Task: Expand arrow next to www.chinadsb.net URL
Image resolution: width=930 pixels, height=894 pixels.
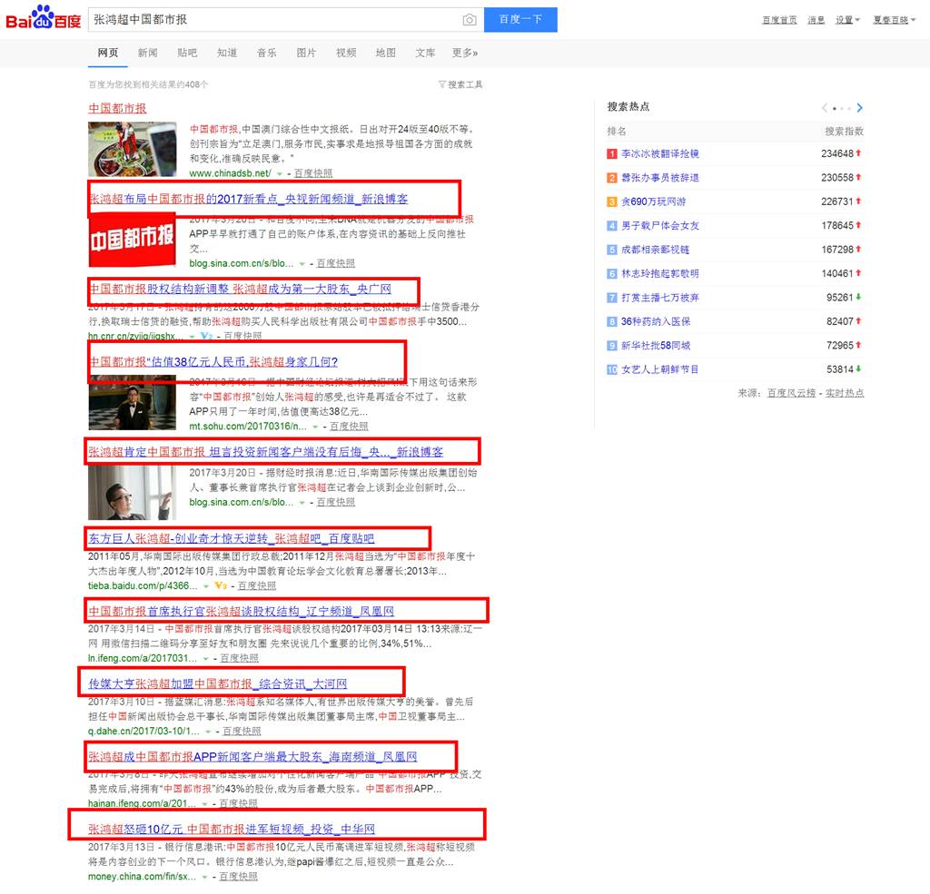Action: coord(281,173)
